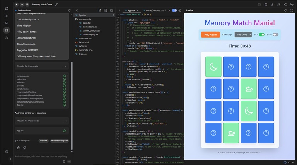Click the chat panel vertical scrollbar
The image size is (297, 165).
point(72,106)
